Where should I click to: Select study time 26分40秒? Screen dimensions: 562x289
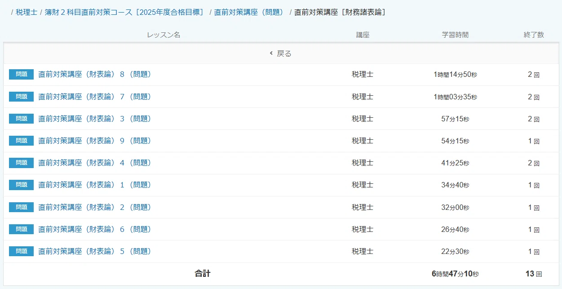pos(455,229)
